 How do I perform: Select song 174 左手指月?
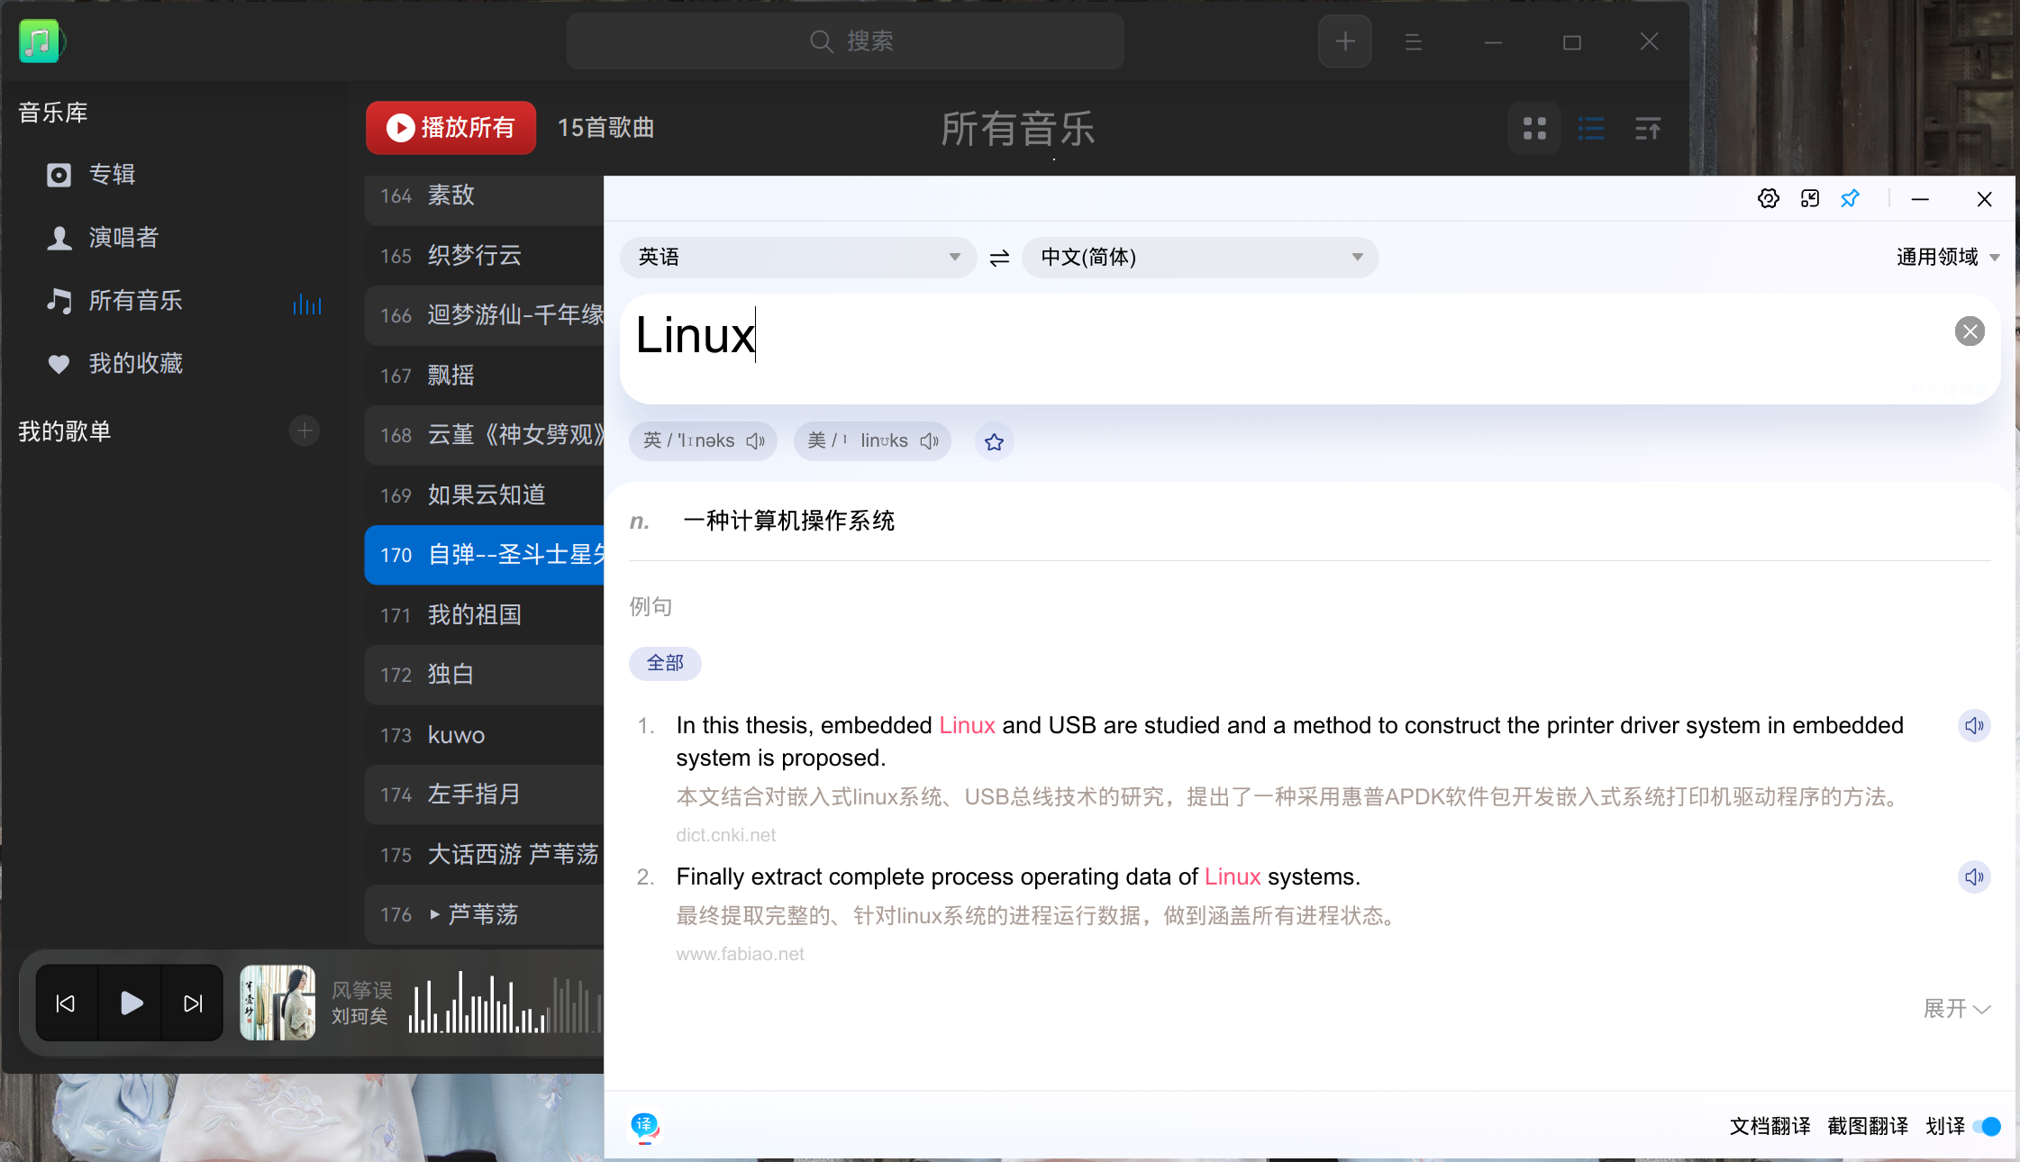(485, 794)
